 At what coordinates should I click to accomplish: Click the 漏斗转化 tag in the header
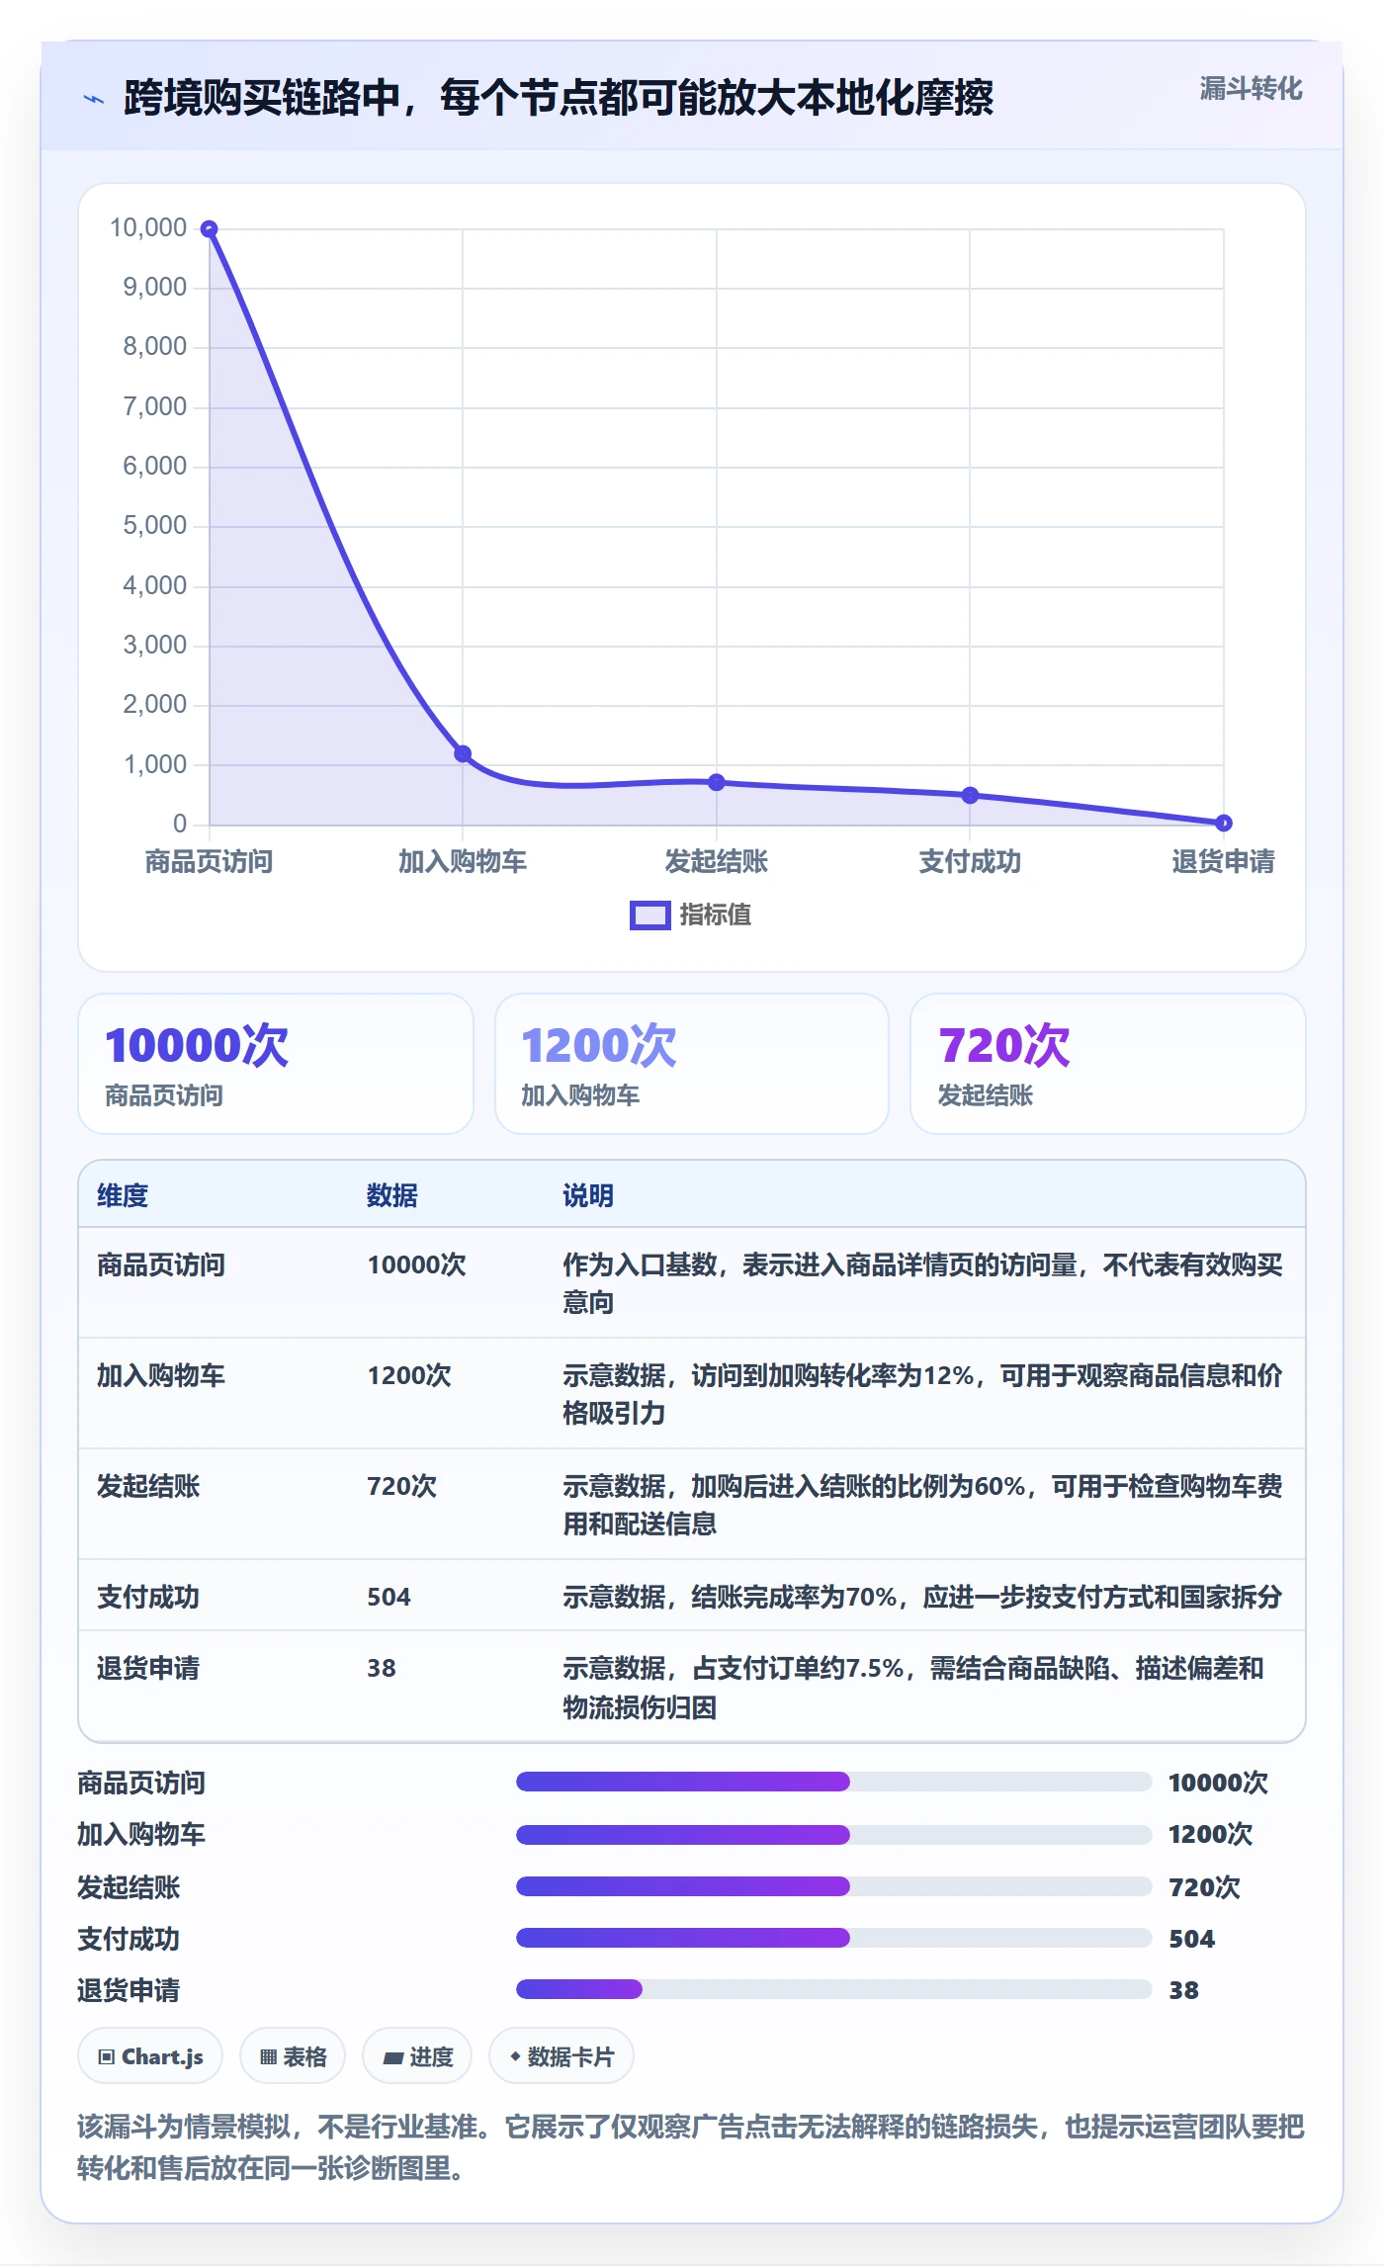point(1251,89)
